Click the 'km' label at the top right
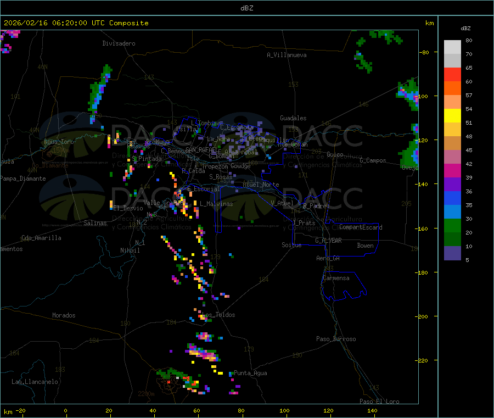This screenshot has width=494, height=418. [429, 23]
